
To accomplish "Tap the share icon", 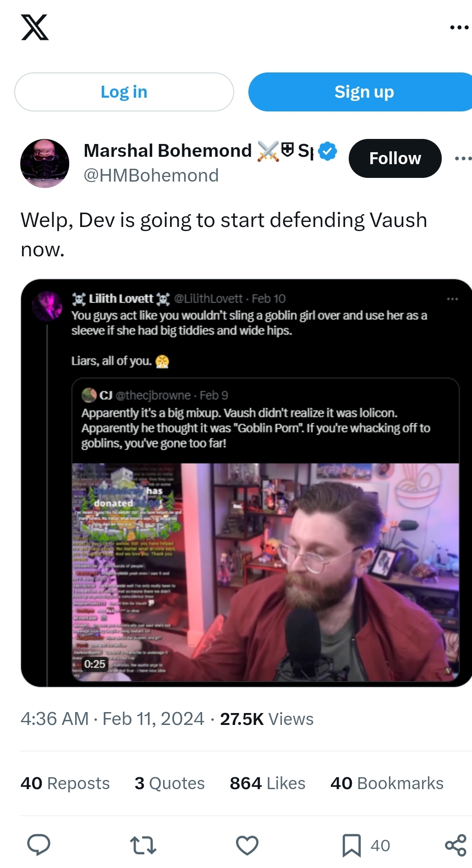I will coord(456,845).
